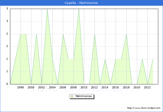
Task: Click the green Matrimonios legend swatch
Action: click(72, 96)
